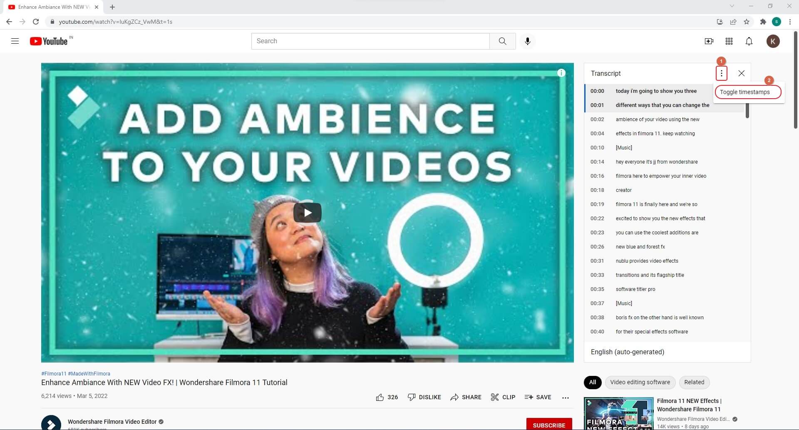Jump to transcript line effects in filmora 11
Image resolution: width=799 pixels, height=430 pixels.
[x=664, y=134]
